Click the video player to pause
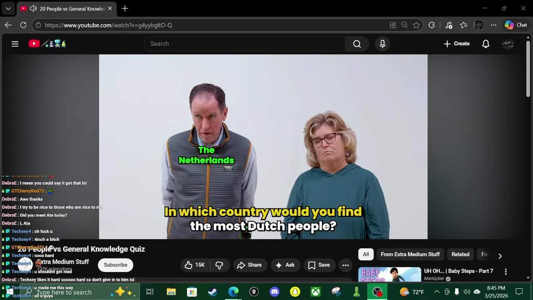The image size is (533, 300). [263, 147]
